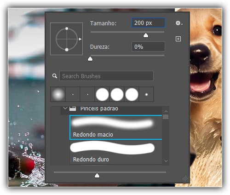Click the brush thumbnail size slider handle
The height and width of the screenshot is (195, 230).
pyautogui.click(x=97, y=176)
